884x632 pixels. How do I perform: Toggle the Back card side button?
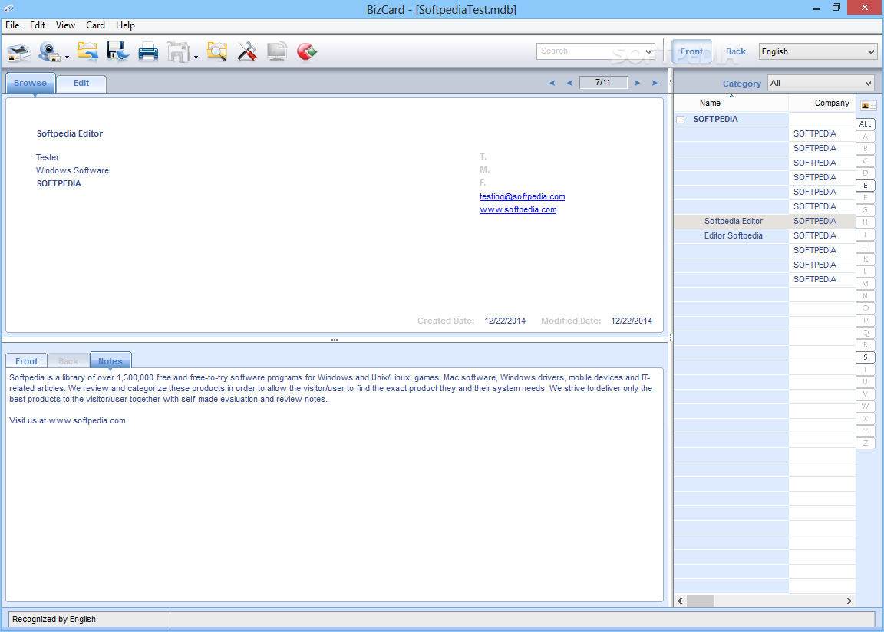click(x=736, y=51)
